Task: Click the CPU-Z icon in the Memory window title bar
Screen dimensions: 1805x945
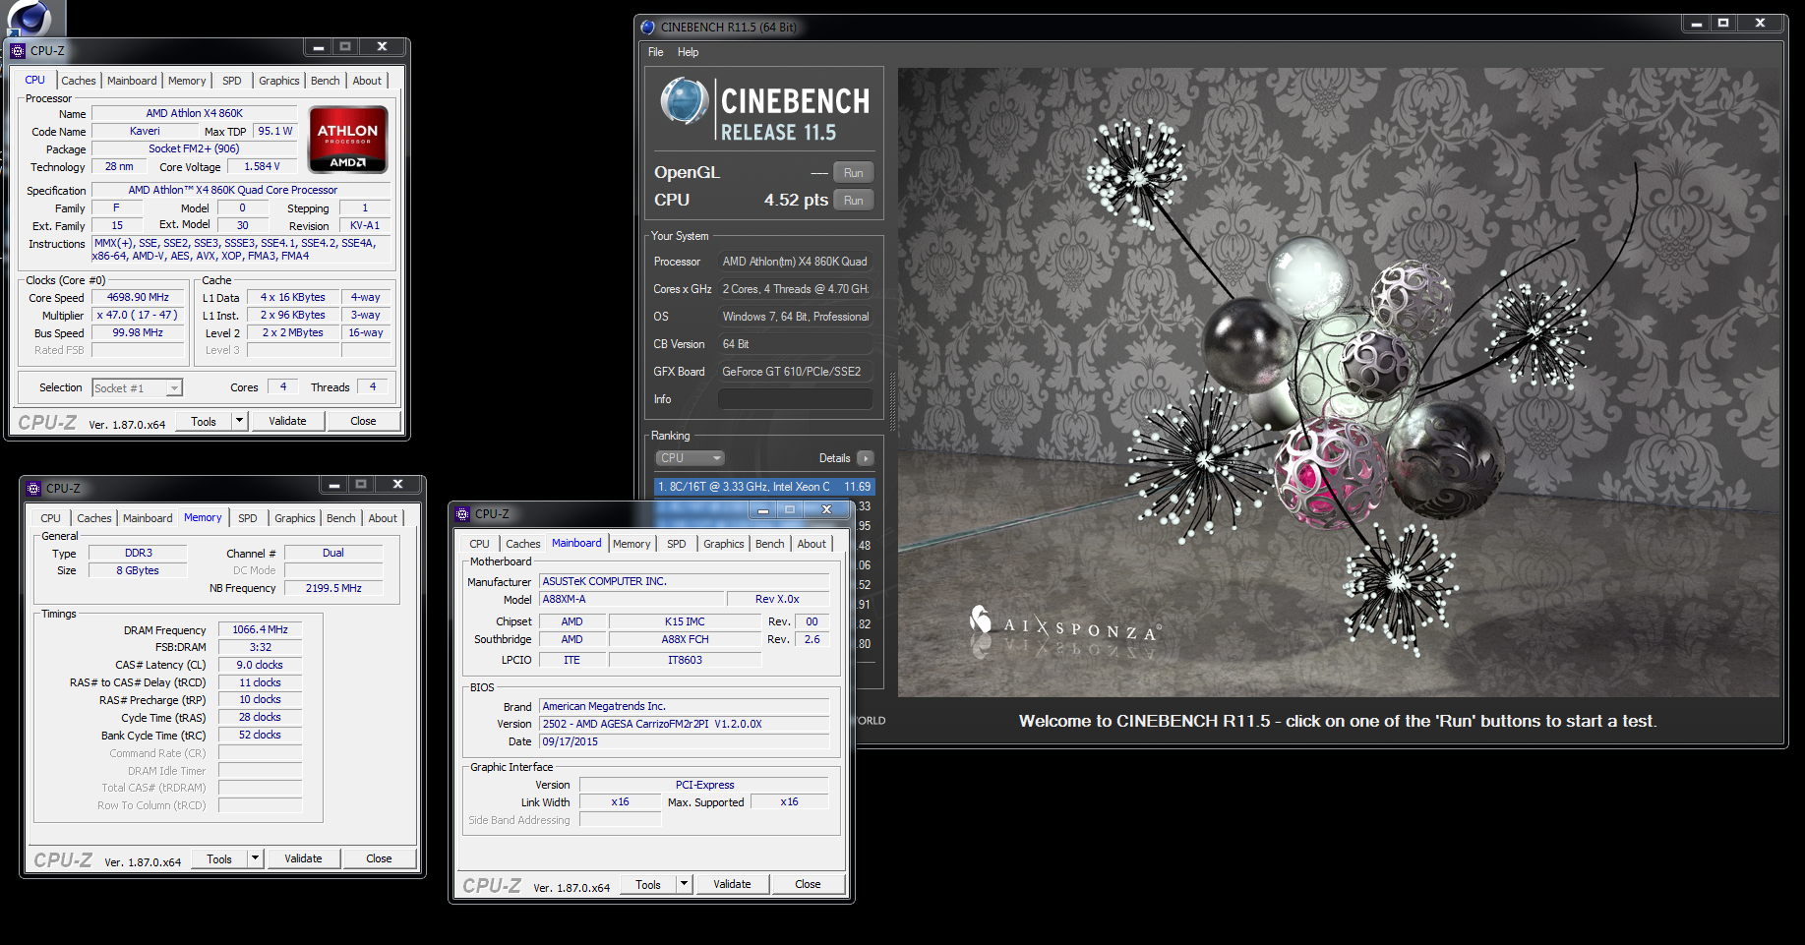Action: [x=33, y=489]
